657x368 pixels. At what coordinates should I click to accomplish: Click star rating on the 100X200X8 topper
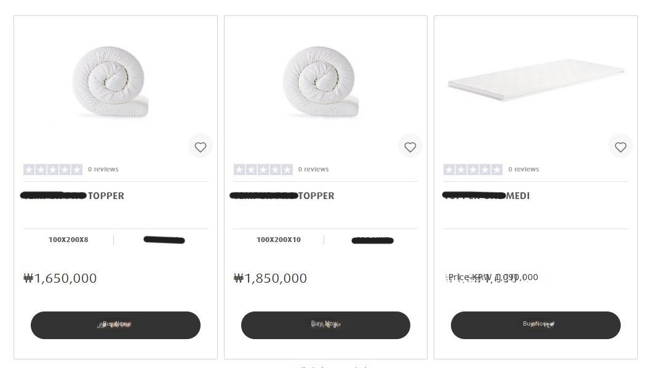pyautogui.click(x=53, y=170)
